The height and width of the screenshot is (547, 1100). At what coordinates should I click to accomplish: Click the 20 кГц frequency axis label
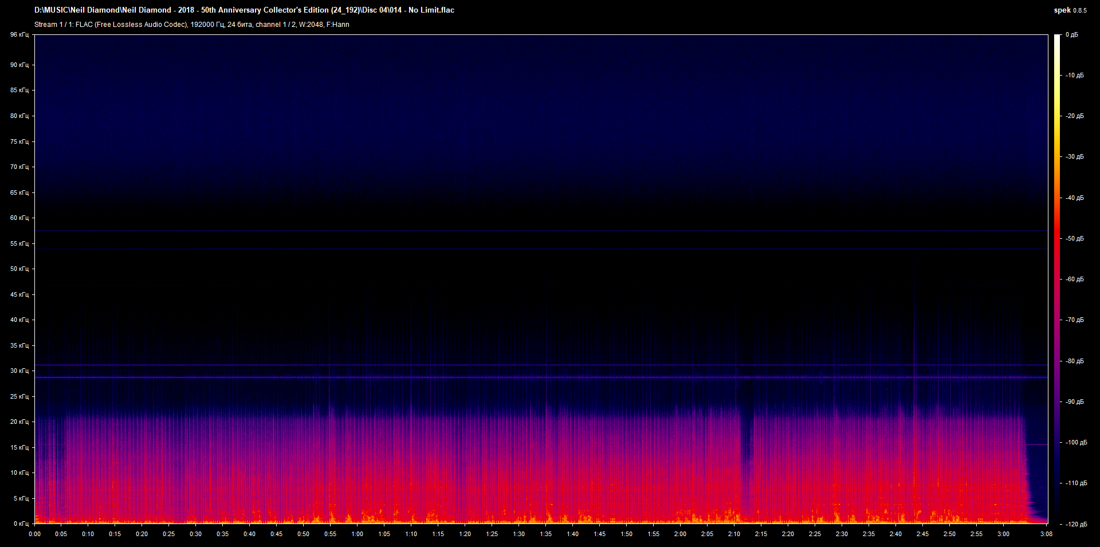[x=19, y=422]
